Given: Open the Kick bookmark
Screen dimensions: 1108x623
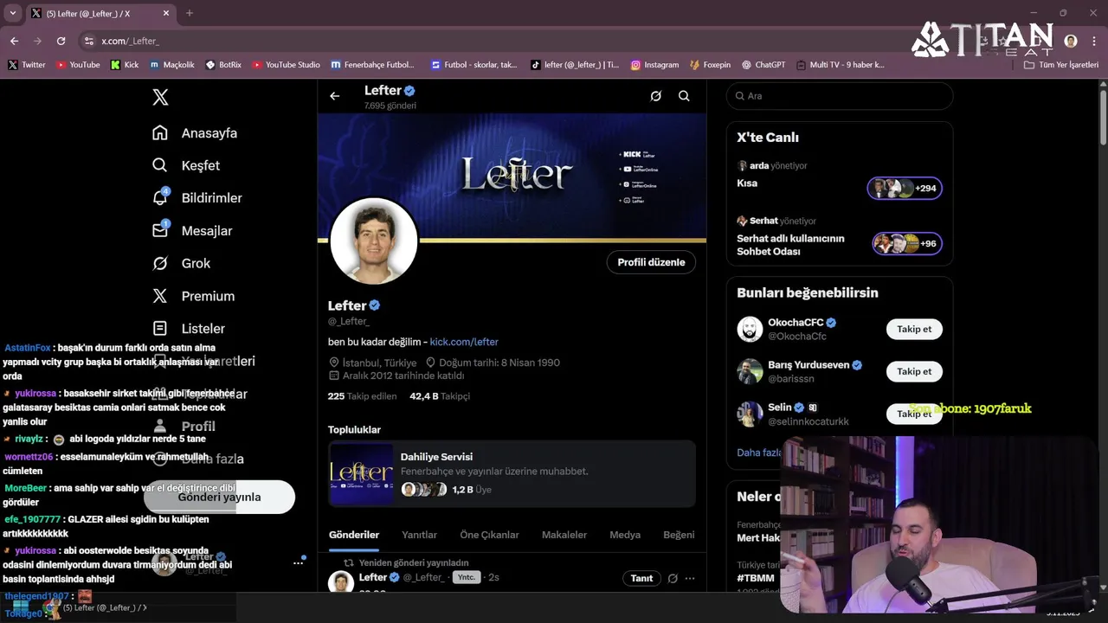Looking at the screenshot, I should click(125, 65).
